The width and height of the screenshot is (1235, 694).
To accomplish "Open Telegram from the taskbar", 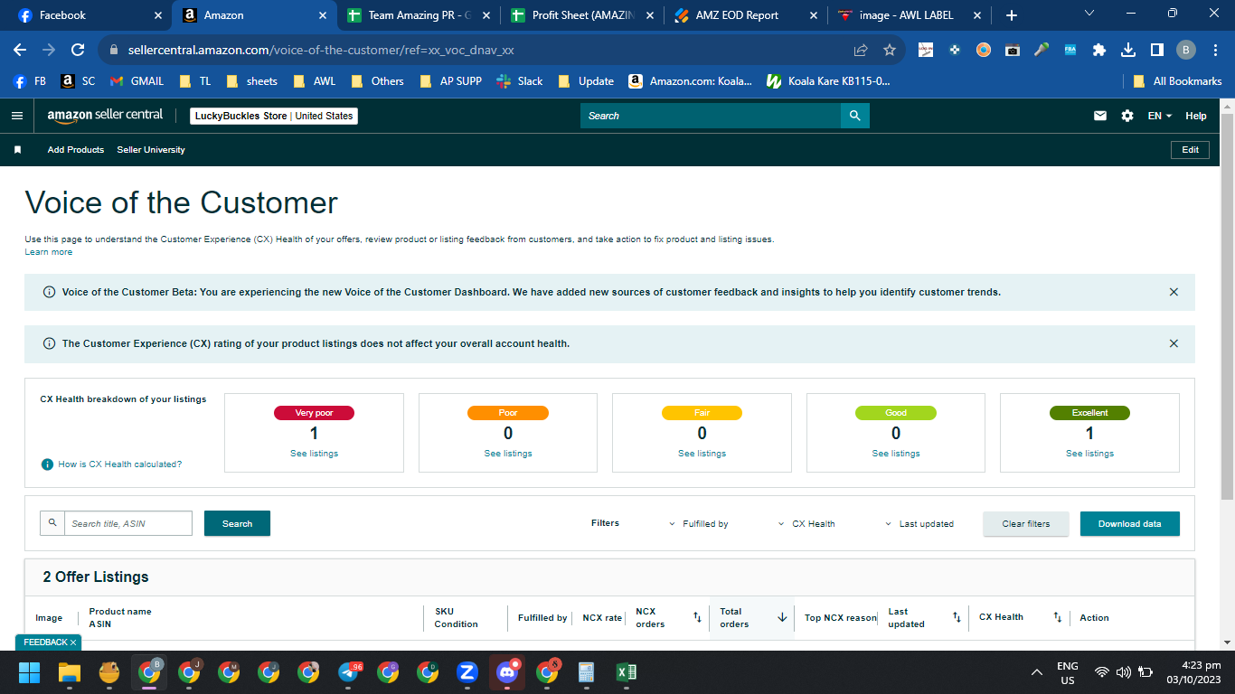I will pos(348,672).
